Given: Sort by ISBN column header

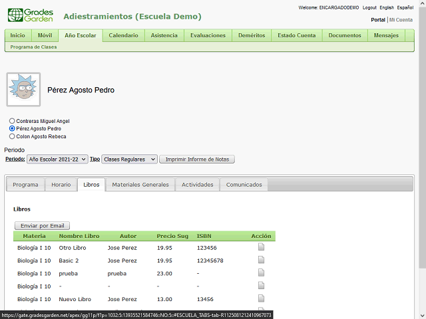Looking at the screenshot, I should pyautogui.click(x=204, y=236).
